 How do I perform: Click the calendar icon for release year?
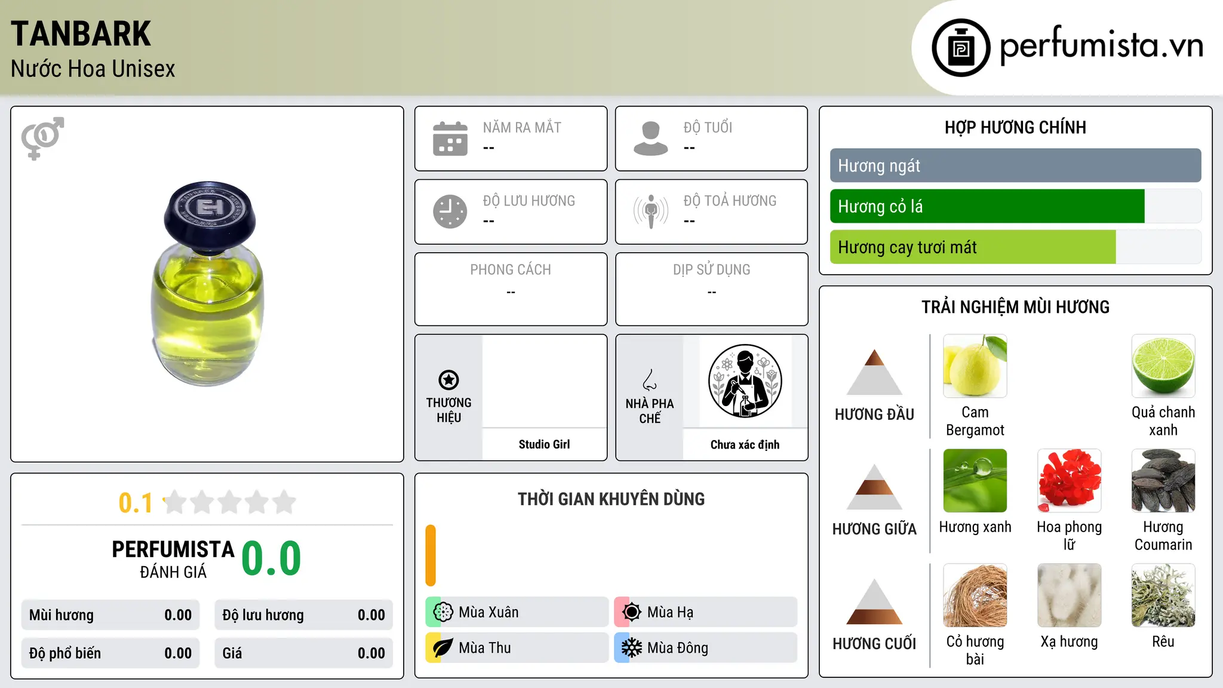(450, 139)
